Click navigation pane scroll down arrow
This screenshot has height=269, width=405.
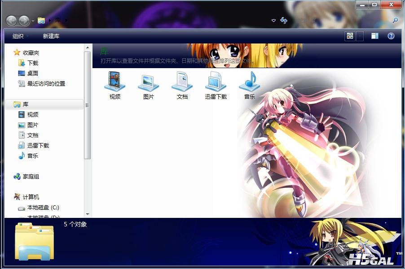pyautogui.click(x=88, y=214)
